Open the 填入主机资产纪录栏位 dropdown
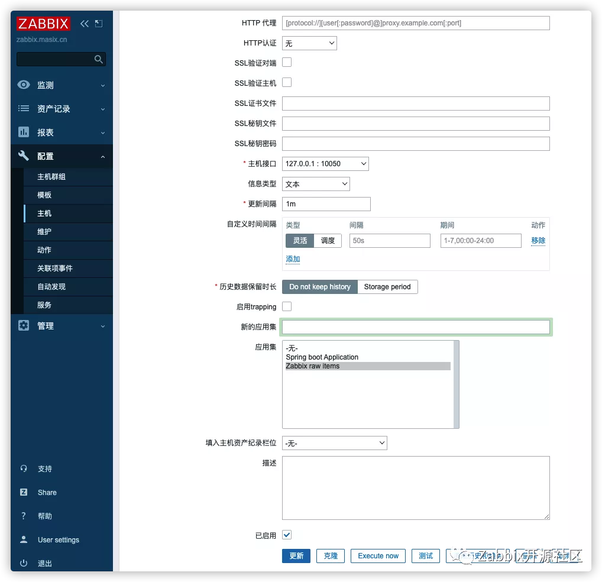This screenshot has height=582, width=602. [x=334, y=442]
